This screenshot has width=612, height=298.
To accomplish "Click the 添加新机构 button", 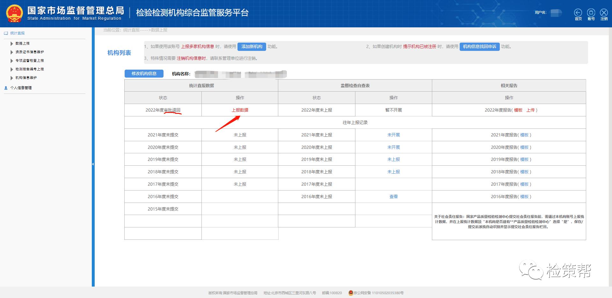I will point(252,46).
